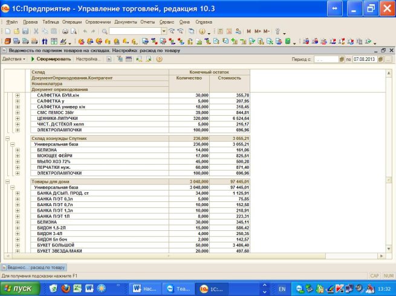Click the magnifier search icon

pyautogui.click(x=105, y=31)
